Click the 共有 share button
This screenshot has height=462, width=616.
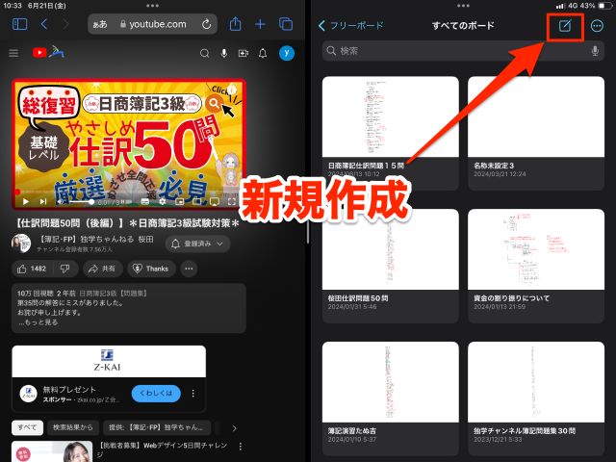click(102, 269)
